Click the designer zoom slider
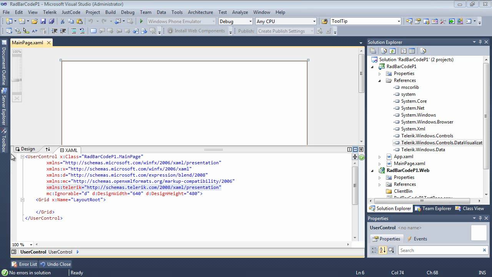 click(17, 80)
